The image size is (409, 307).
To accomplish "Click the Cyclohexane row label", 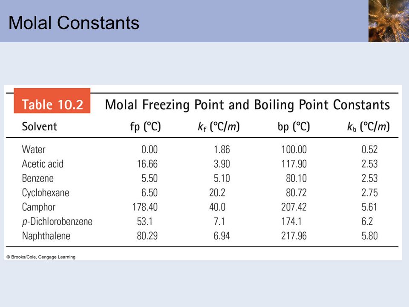I will click(46, 193).
